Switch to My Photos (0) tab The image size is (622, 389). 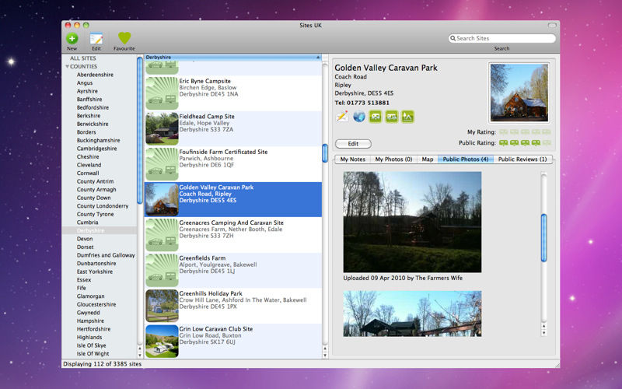[x=393, y=159]
